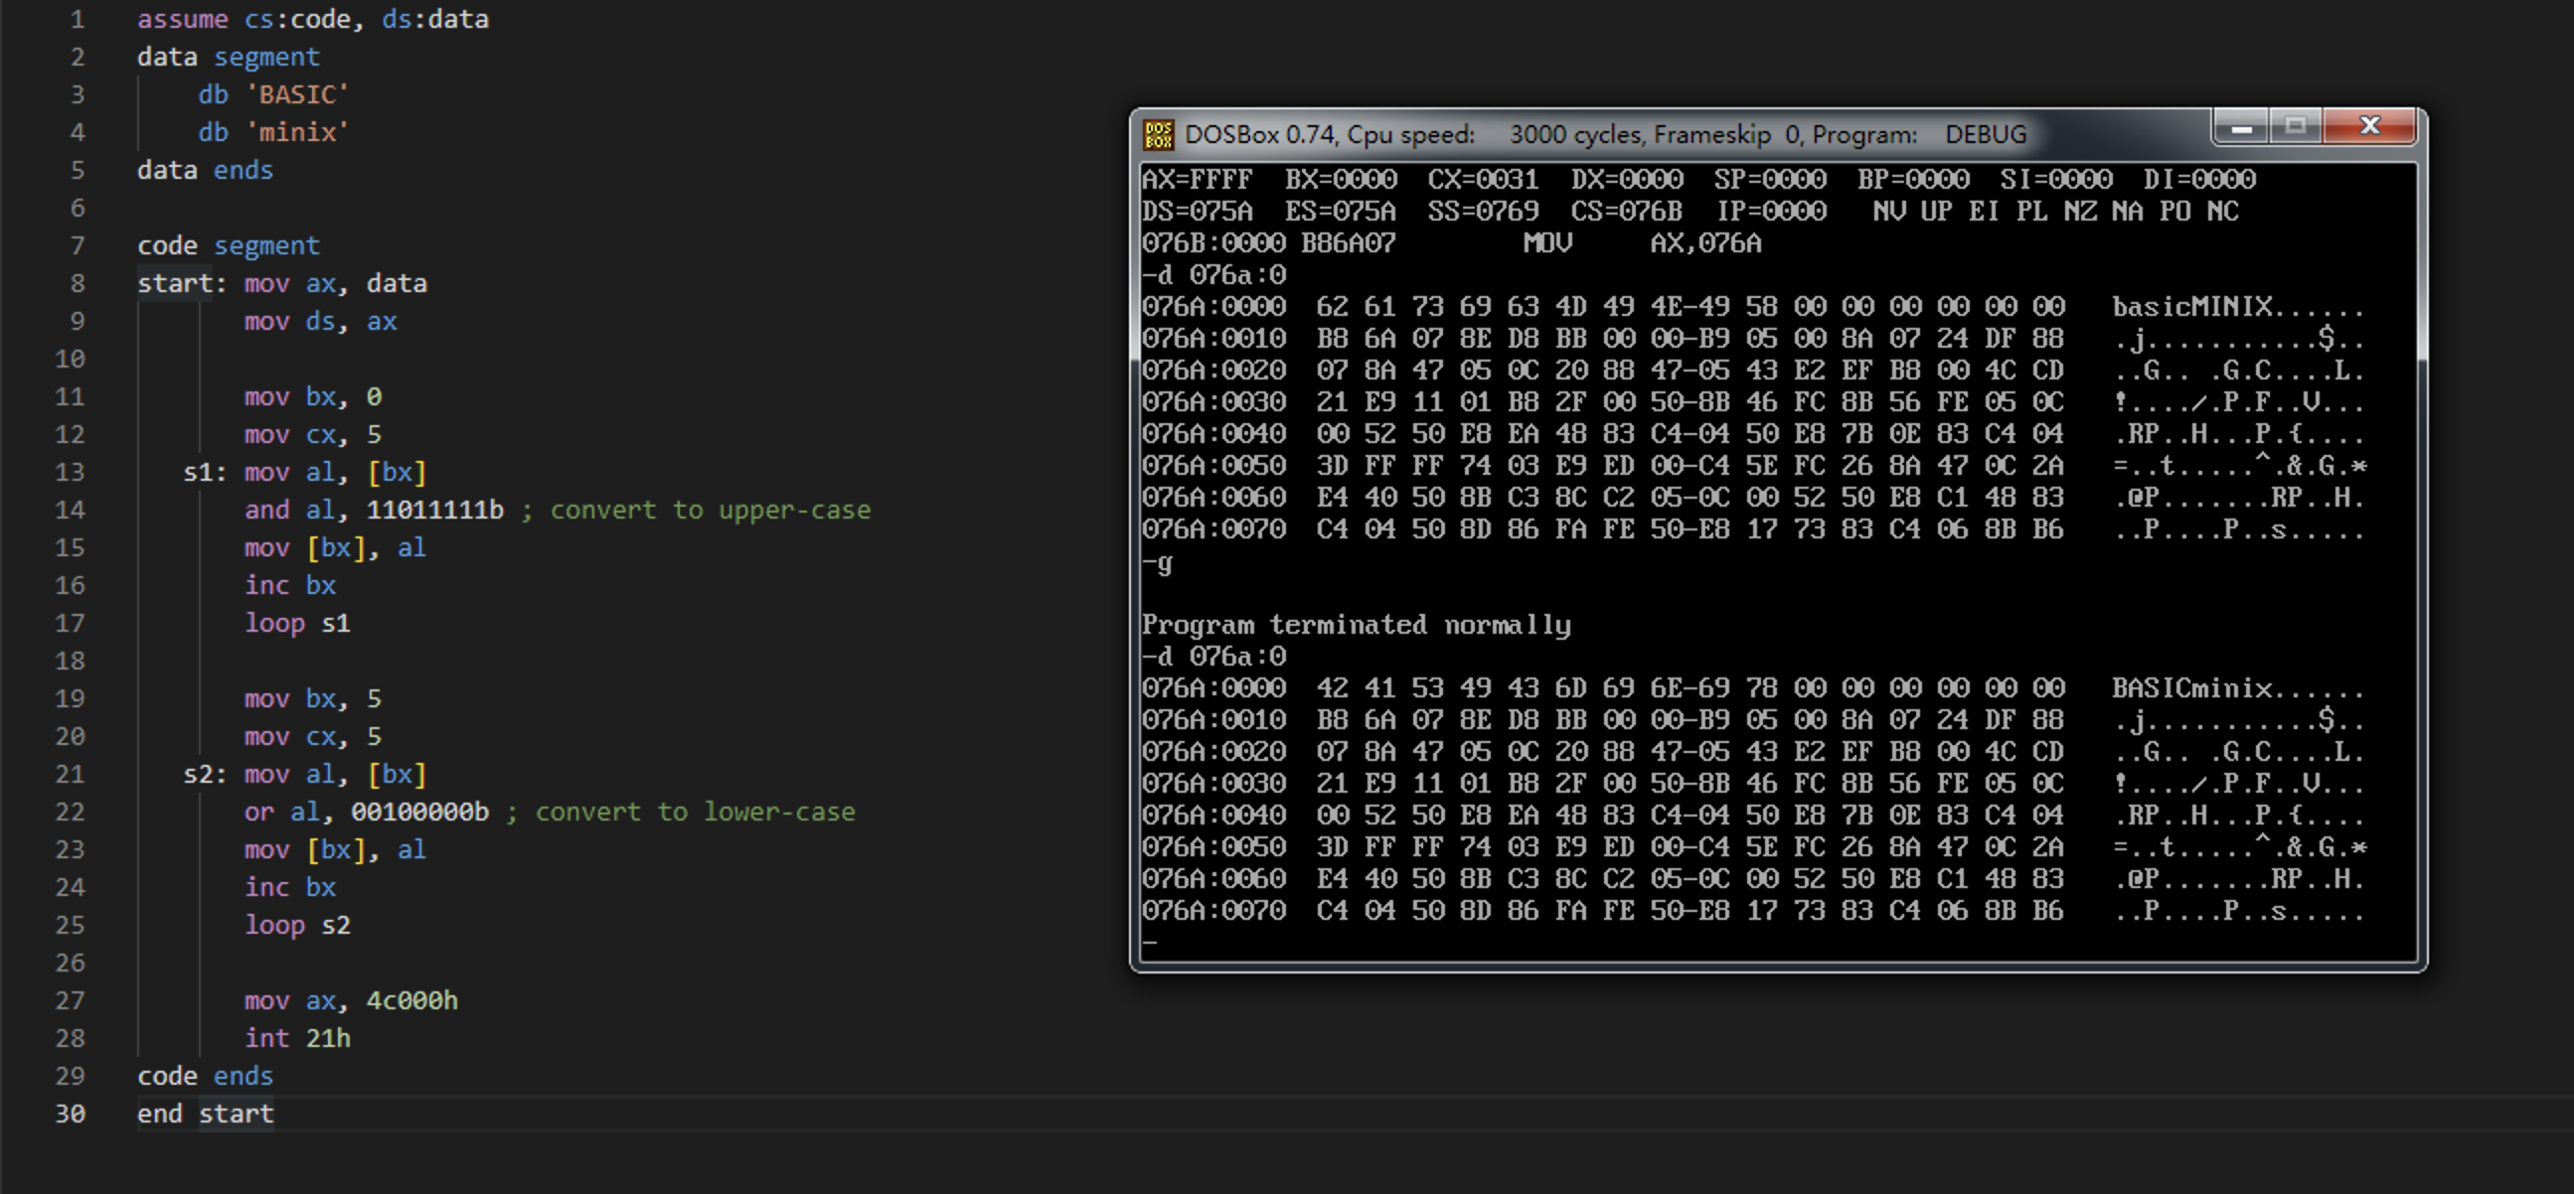2574x1194 pixels.
Task: Click second '-d 076a:0' command after termination
Action: pos(1214,657)
